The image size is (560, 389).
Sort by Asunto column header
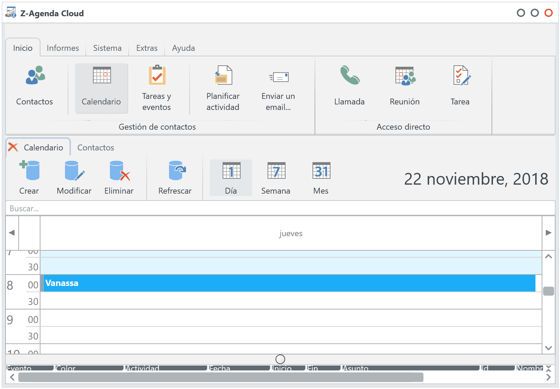(411, 368)
